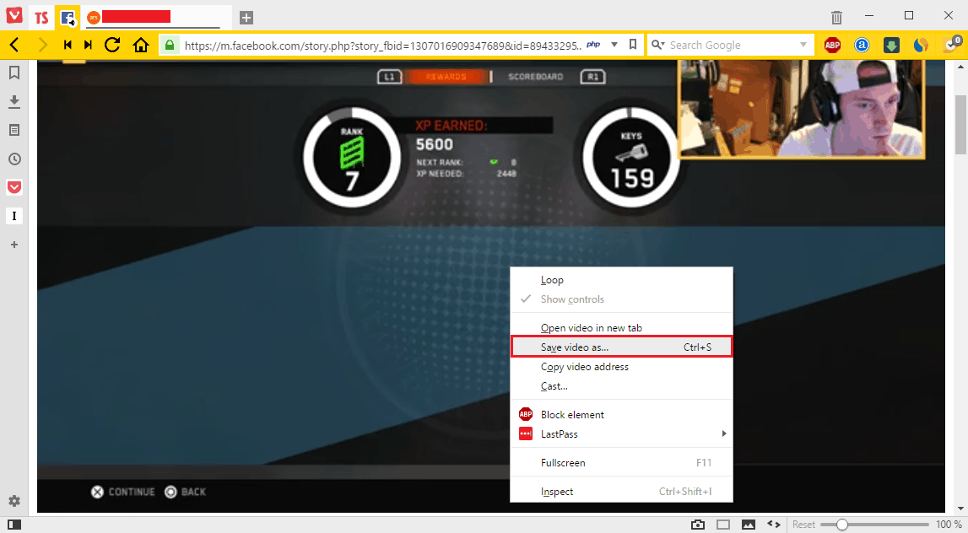Click the page's vertical scrollbar thumb
This screenshot has width=968, height=533.
tap(960, 125)
